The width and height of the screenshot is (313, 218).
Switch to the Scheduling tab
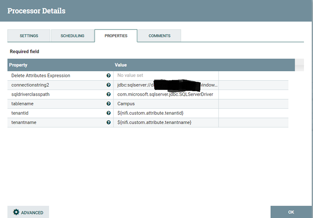click(72, 36)
